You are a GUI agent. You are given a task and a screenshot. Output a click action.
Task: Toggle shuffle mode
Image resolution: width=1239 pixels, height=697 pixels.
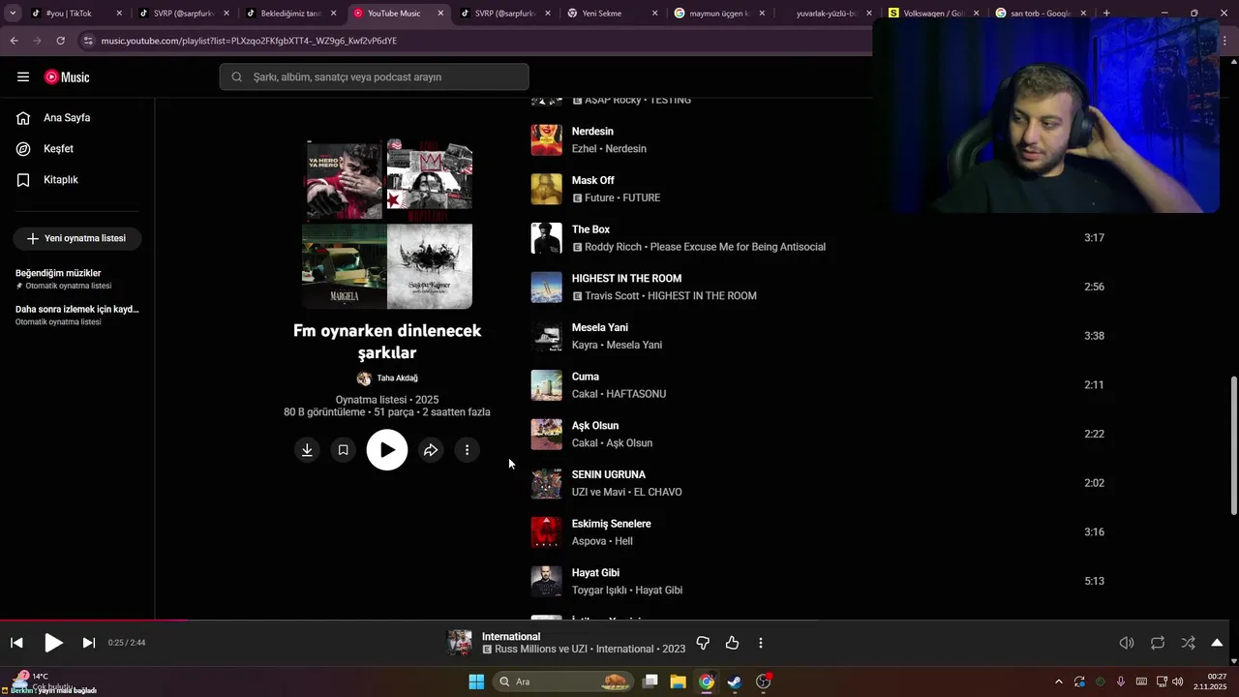click(1188, 643)
